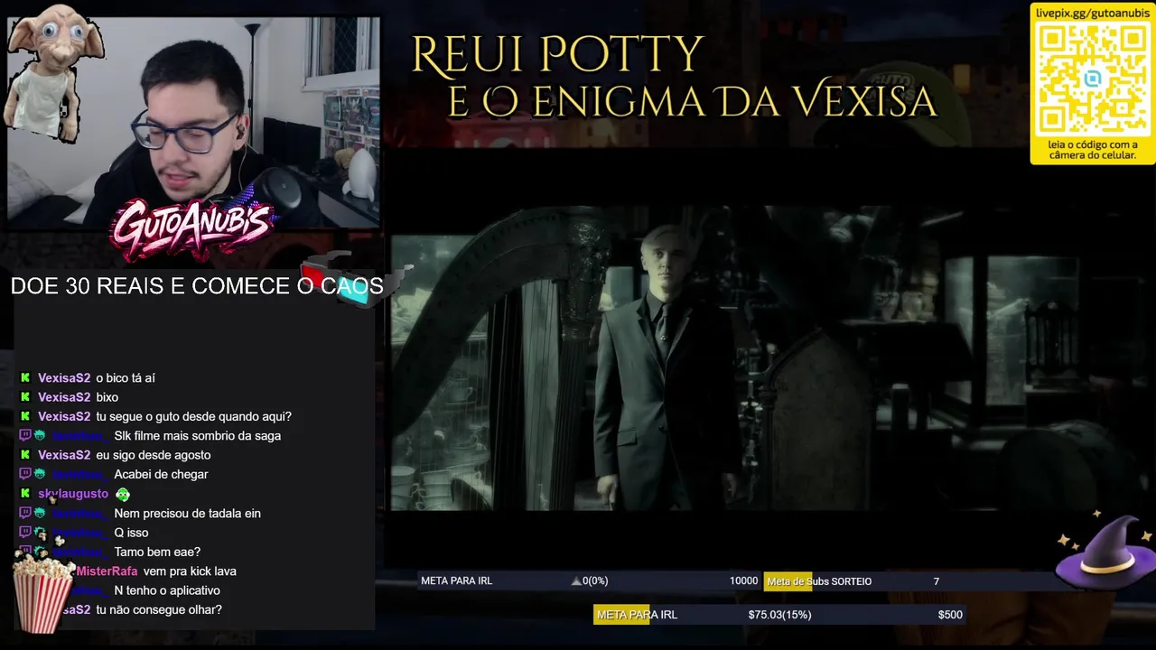Click username VexisaS2 on "eu sigo desde agosto" row
Image resolution: width=1156 pixels, height=650 pixels.
point(64,455)
